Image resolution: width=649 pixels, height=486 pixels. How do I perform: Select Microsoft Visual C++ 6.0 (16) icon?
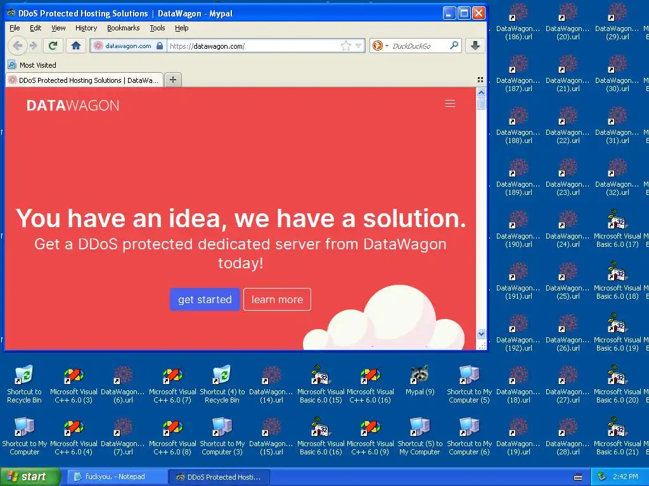click(x=370, y=384)
